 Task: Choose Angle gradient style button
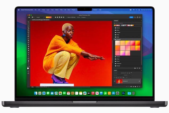[x=59, y=17]
